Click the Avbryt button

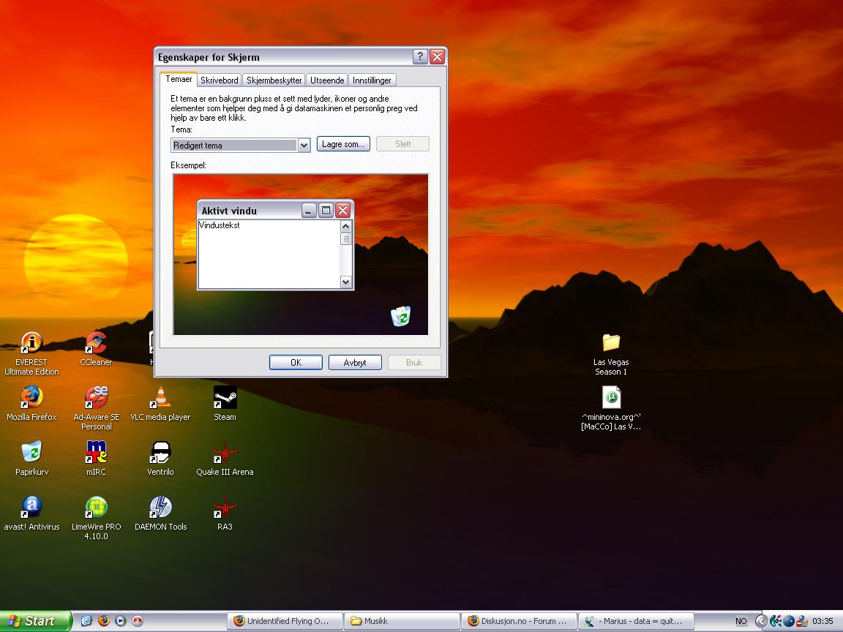355,362
